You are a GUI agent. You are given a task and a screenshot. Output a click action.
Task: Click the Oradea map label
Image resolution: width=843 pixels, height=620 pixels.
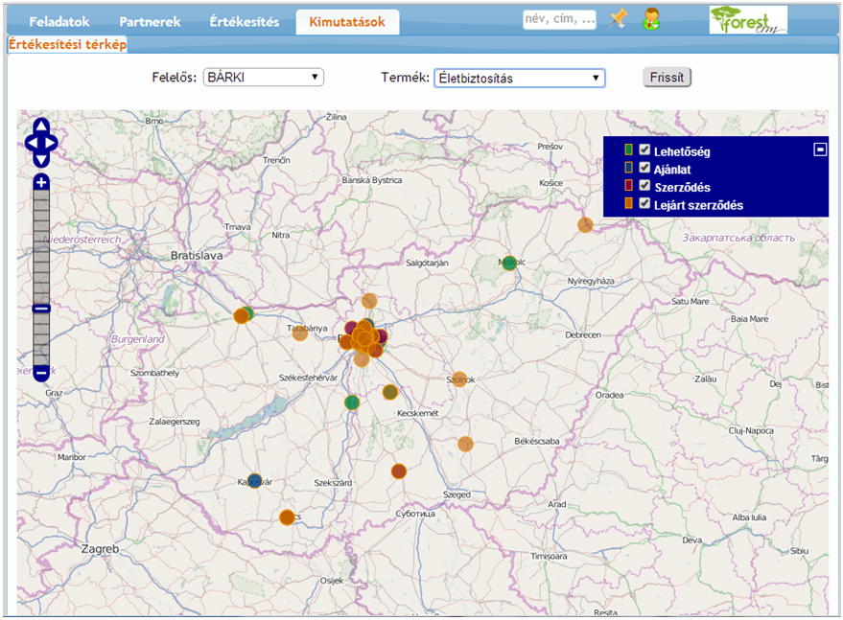pyautogui.click(x=609, y=395)
